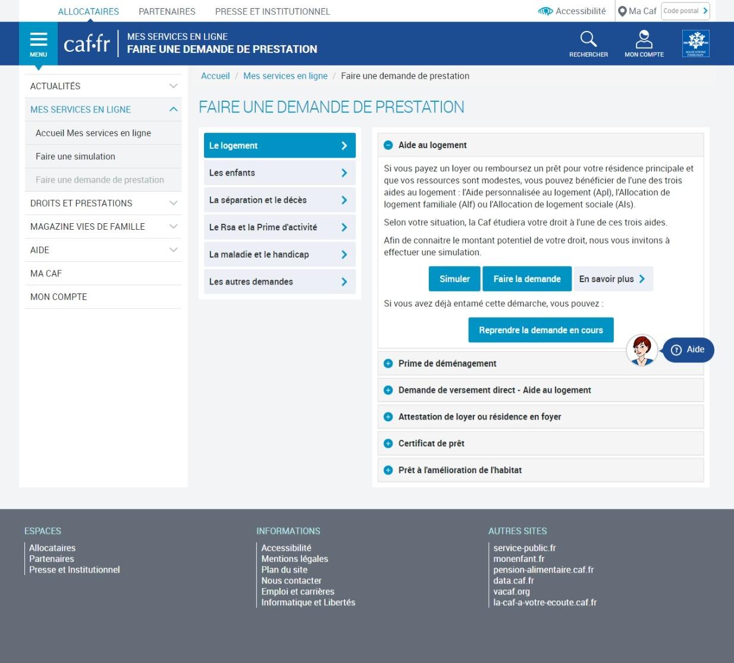Select Le logement category
The image size is (734, 663).
[280, 145]
